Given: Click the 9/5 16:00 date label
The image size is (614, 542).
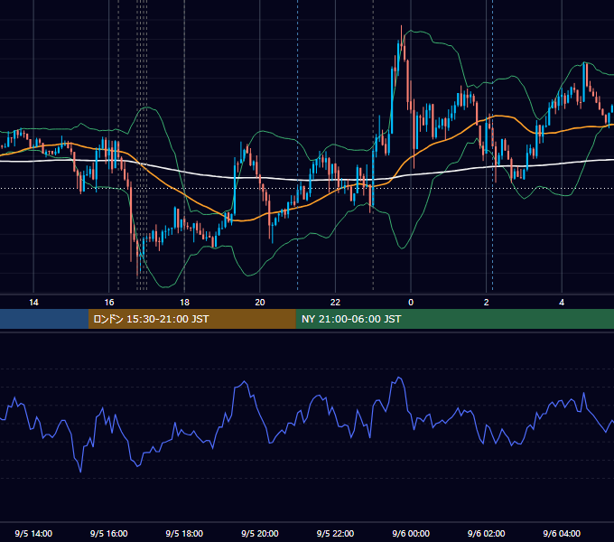Looking at the screenshot, I should [x=109, y=533].
